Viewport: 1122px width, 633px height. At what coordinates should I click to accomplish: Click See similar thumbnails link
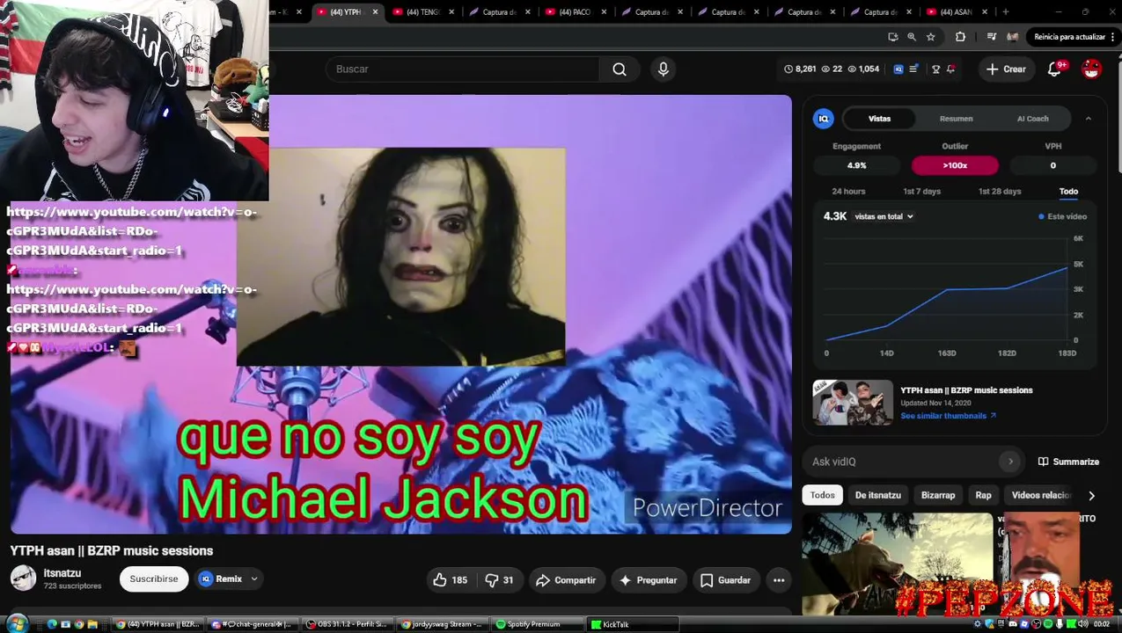click(x=948, y=416)
